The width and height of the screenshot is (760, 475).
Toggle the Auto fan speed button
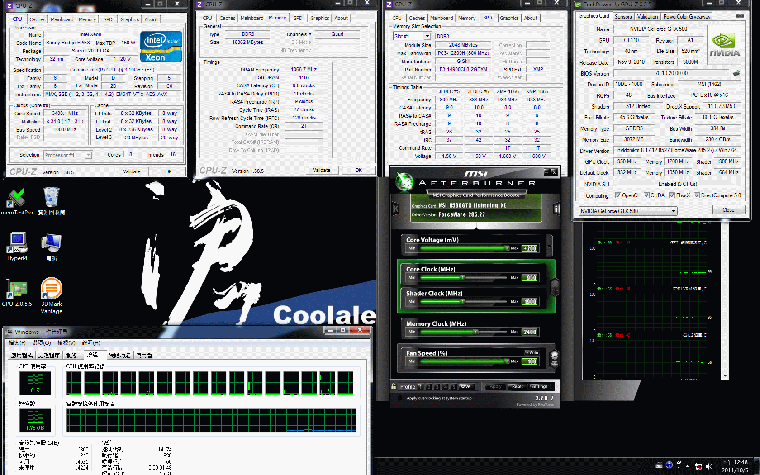tap(532, 352)
